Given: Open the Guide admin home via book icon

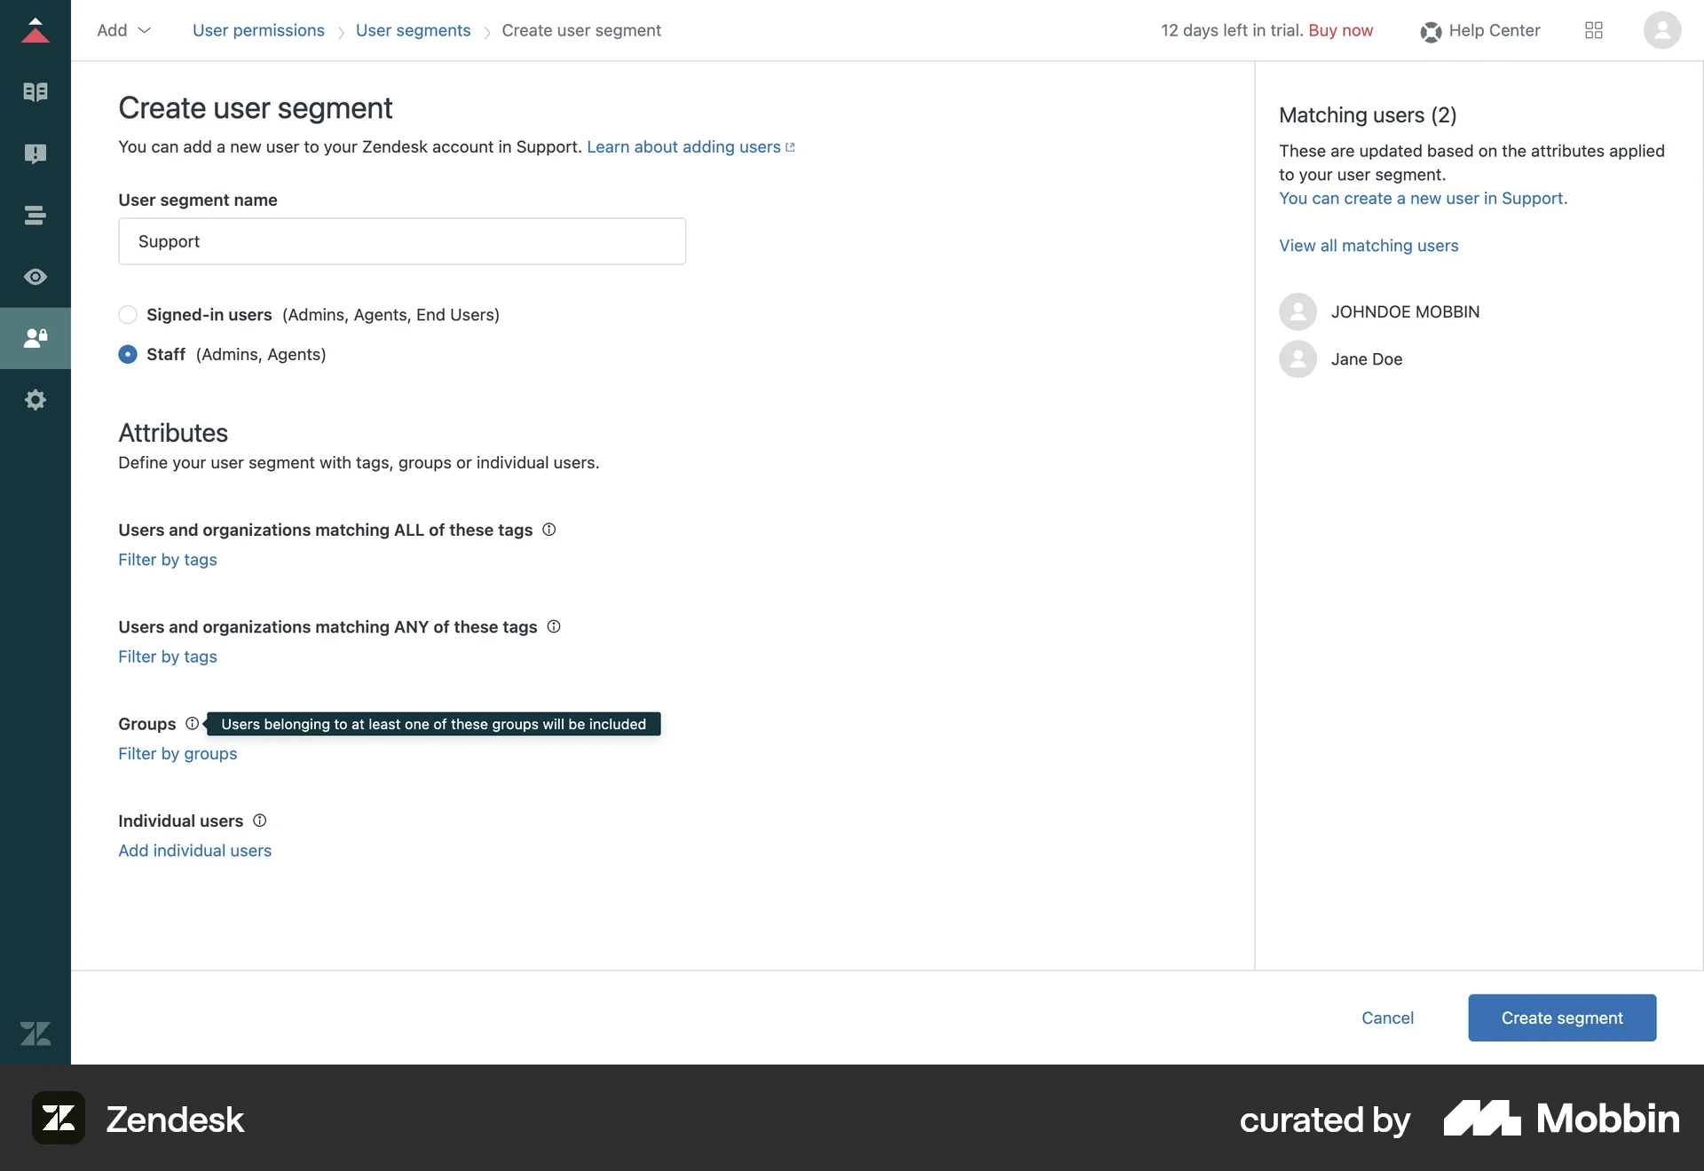Looking at the screenshot, I should click(x=35, y=91).
